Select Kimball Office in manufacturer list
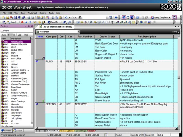 pos(16,50)
